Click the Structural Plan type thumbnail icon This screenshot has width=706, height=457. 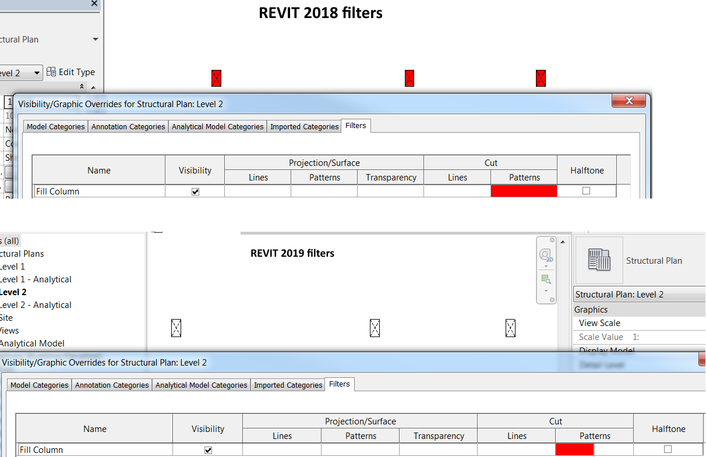(599, 260)
